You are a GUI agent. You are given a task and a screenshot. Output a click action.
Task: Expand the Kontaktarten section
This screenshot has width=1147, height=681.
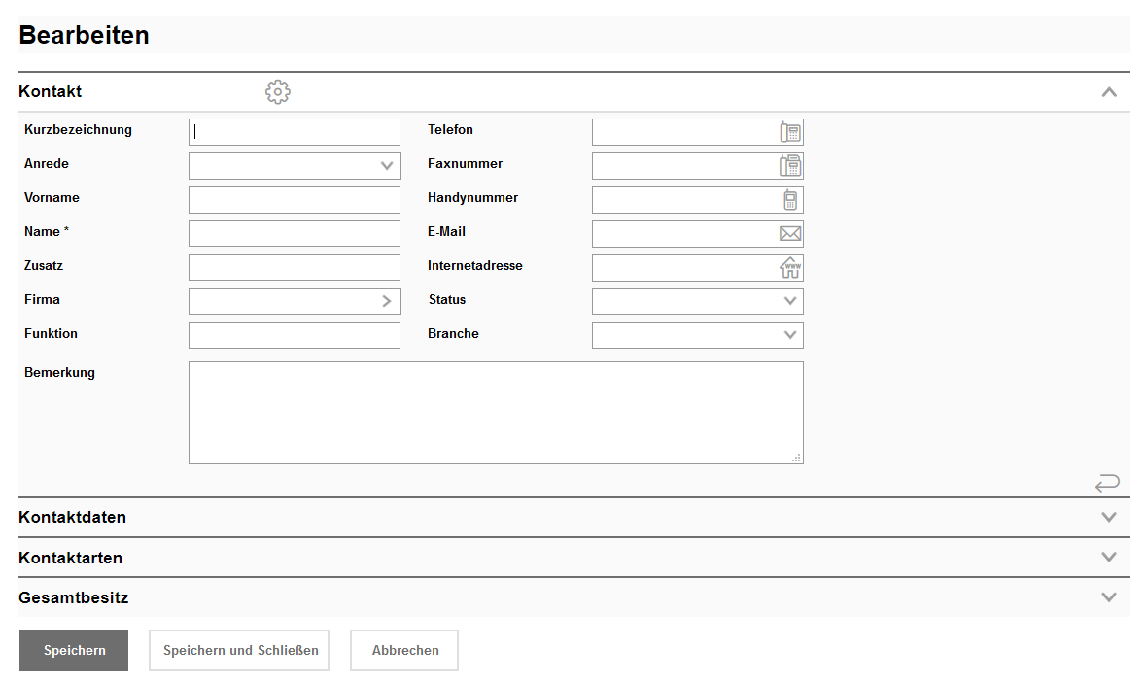click(x=1109, y=558)
